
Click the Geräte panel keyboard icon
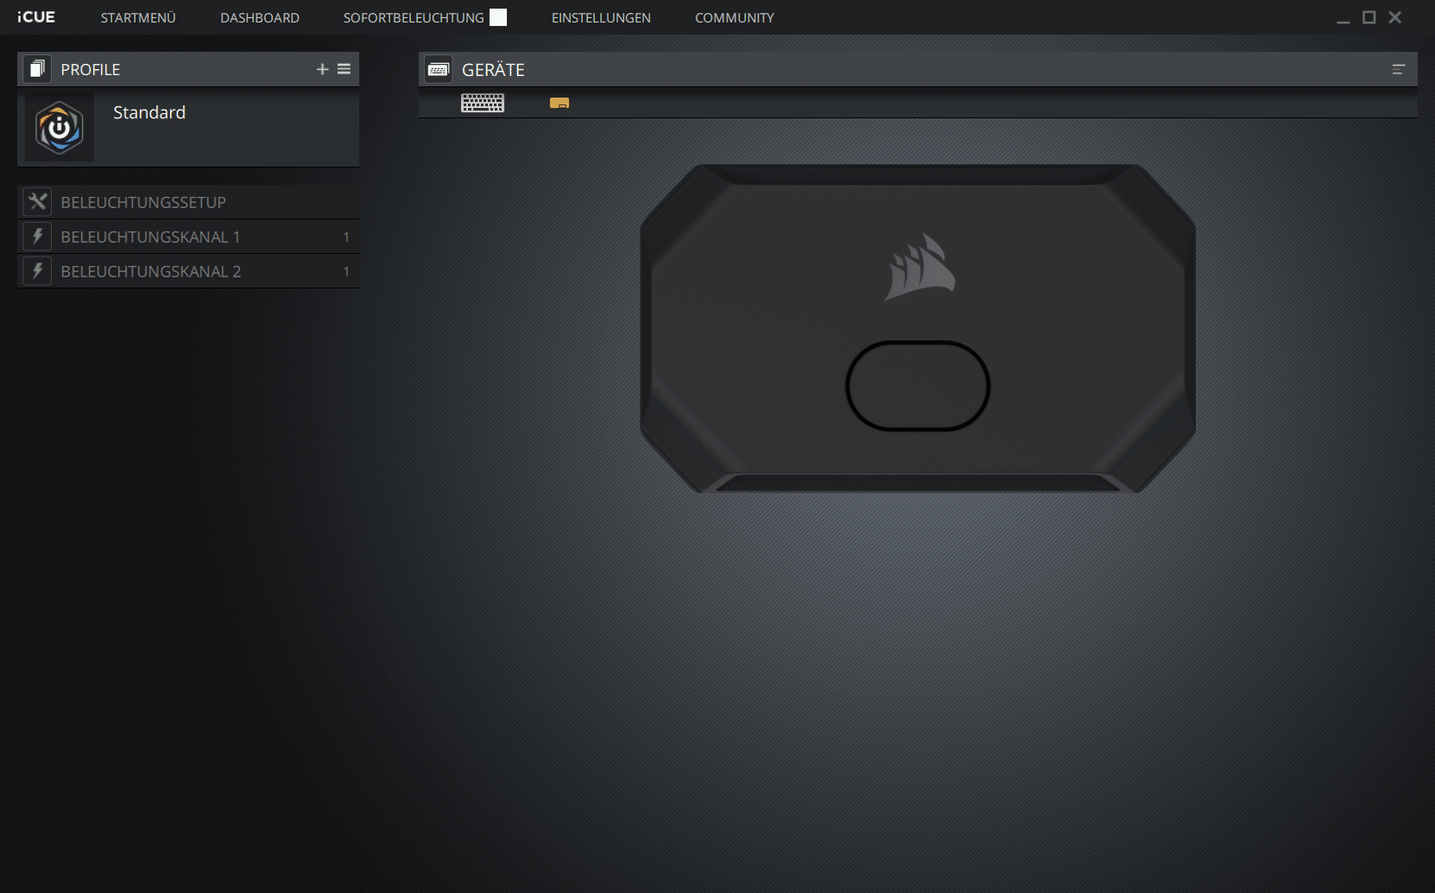pos(439,70)
